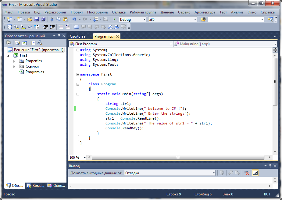The image size is (282, 200).
Task: Uncomment the selected lines icon
Action: coord(68,27)
